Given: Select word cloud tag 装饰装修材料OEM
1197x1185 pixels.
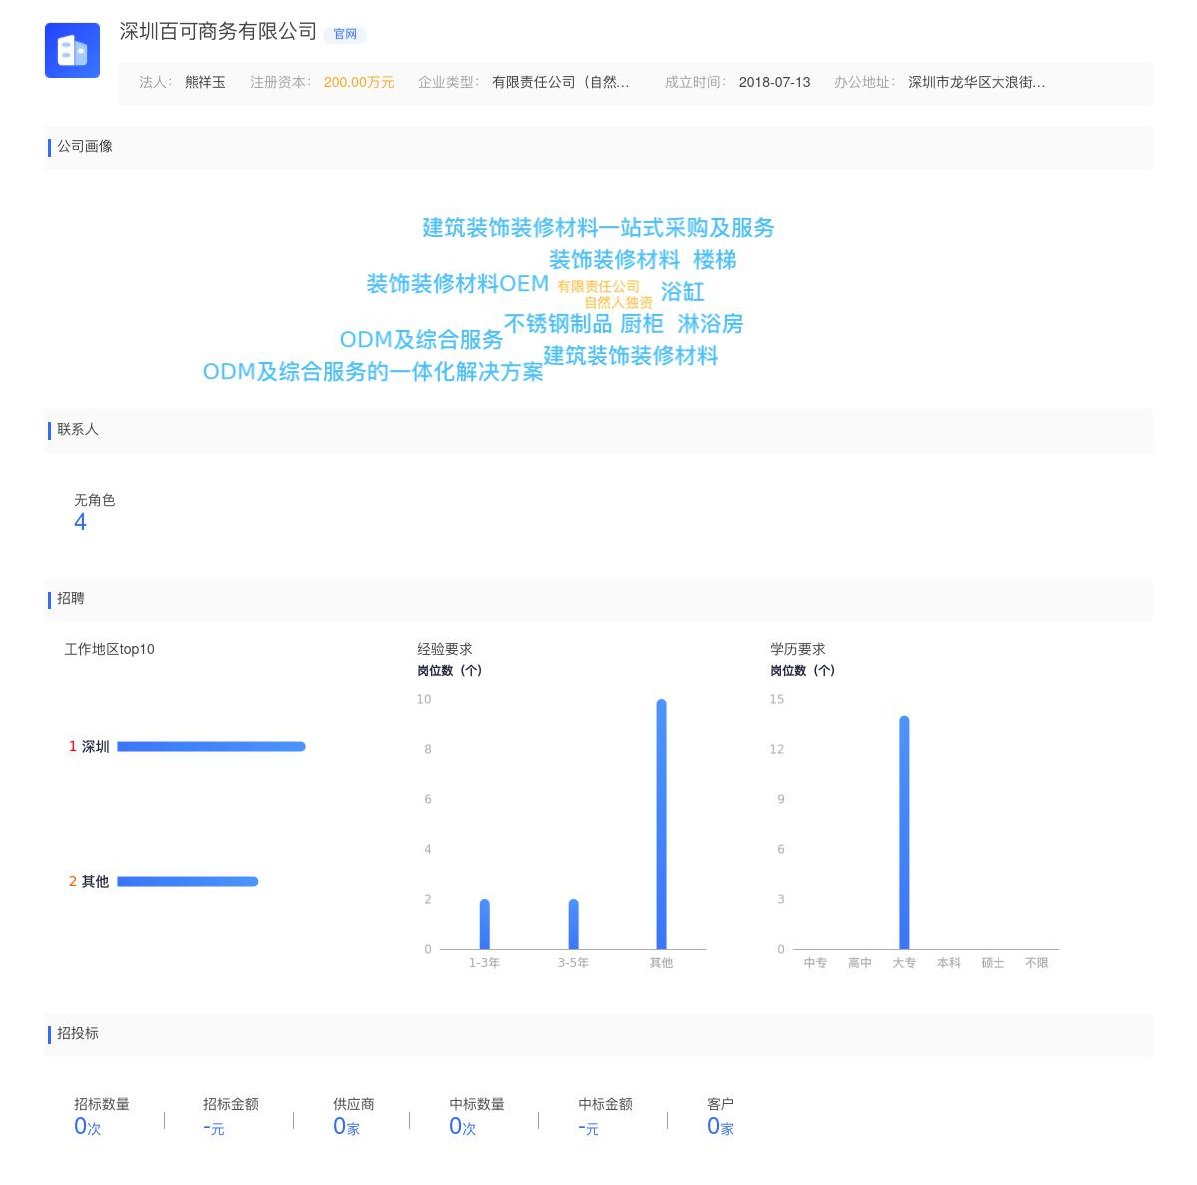Looking at the screenshot, I should [458, 284].
